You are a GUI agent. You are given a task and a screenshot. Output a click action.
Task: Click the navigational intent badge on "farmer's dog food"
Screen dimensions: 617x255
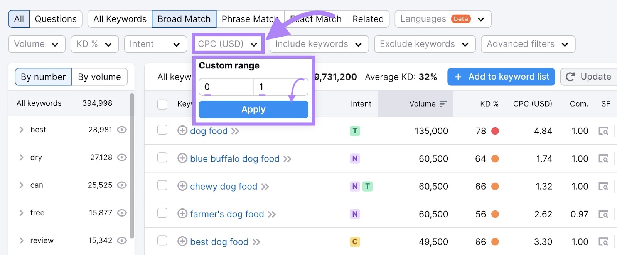coord(354,214)
